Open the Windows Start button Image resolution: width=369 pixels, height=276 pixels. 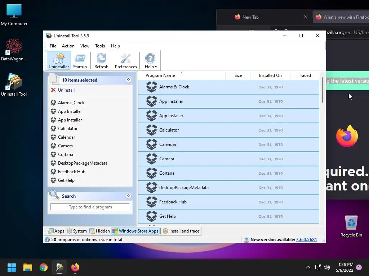tap(12, 267)
